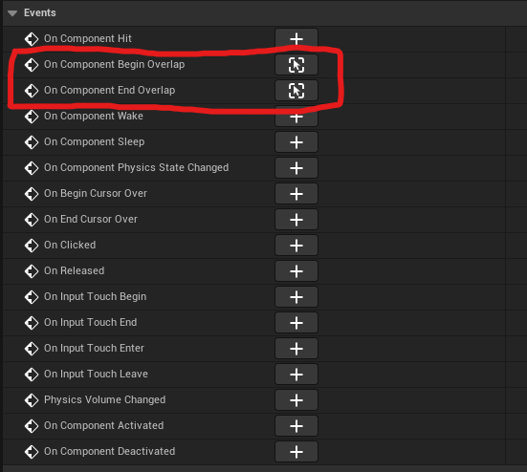Add the On Component Physics State Changed event
This screenshot has height=472, width=527.
click(296, 168)
